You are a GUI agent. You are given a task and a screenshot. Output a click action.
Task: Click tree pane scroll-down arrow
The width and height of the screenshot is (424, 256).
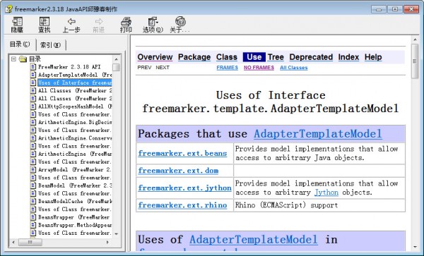[x=117, y=234]
